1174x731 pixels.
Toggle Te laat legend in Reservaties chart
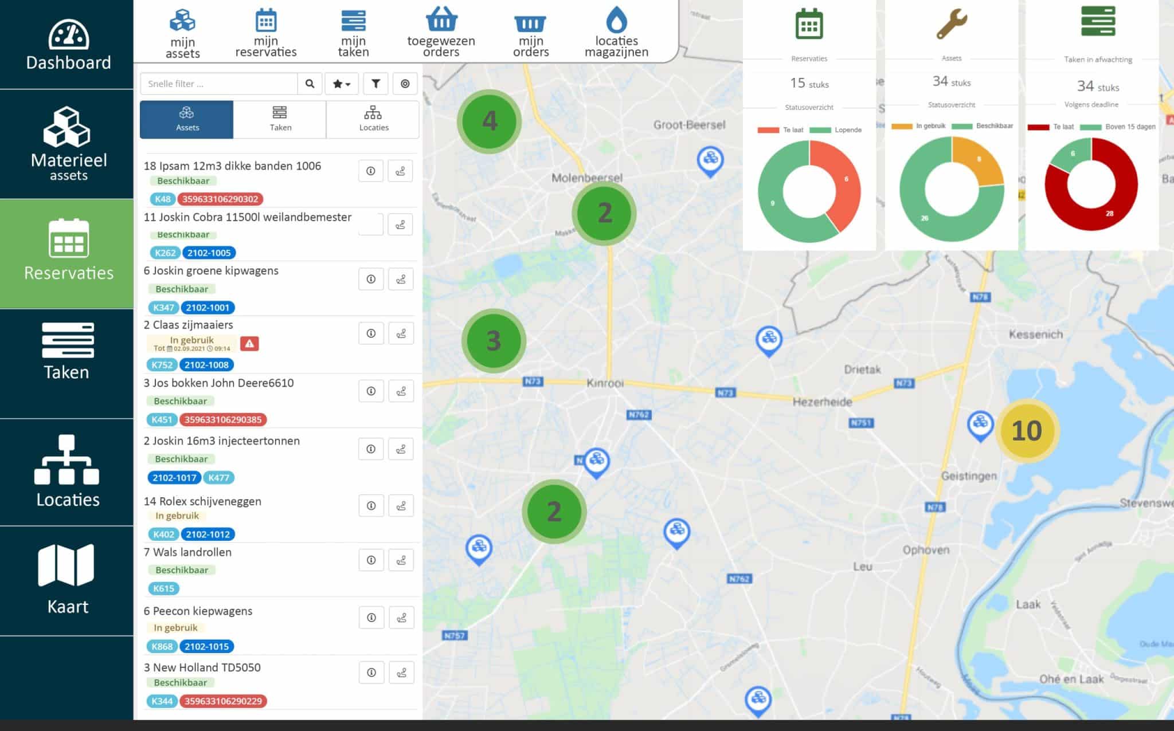(780, 130)
